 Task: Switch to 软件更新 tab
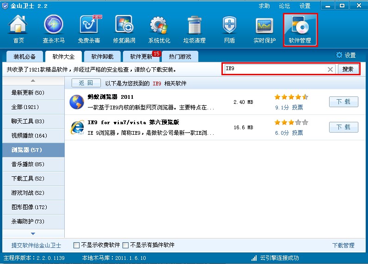tap(141, 56)
